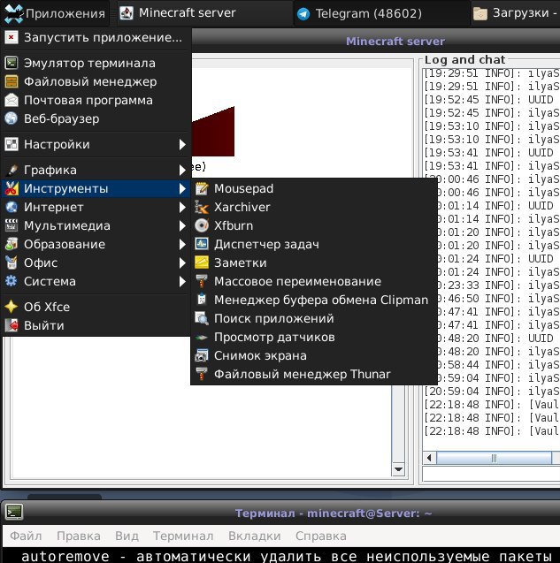Click the Снимок экрана screenshot icon
560x563 pixels.
click(202, 356)
